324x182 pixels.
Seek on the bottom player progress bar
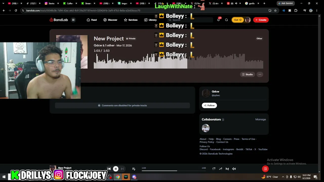[x=174, y=171]
